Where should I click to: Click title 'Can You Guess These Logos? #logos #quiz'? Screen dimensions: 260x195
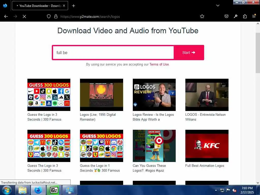coord(149,168)
